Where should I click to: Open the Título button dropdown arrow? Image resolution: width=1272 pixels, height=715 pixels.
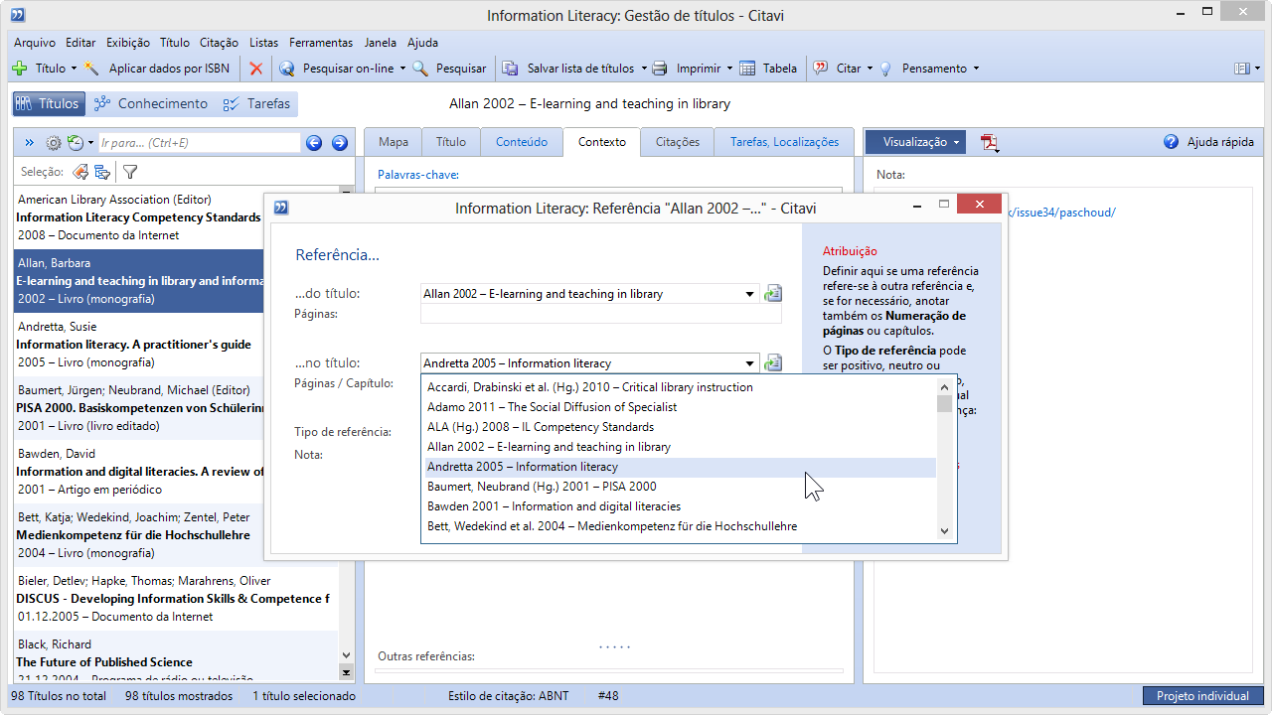coord(74,69)
